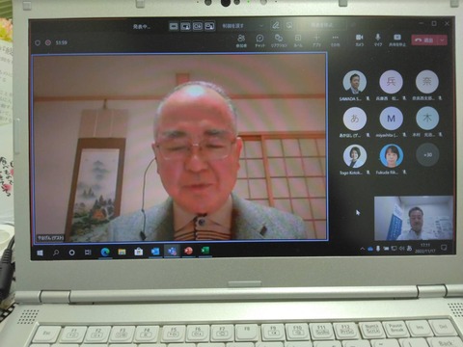Open the give control dropdown
This screenshot has width=463, height=347.
tap(243, 26)
